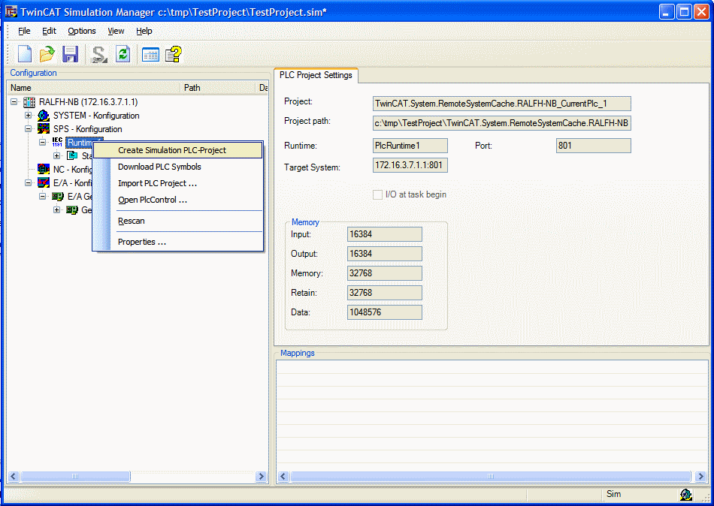Click the blue table view toolbar icon
The height and width of the screenshot is (506, 714).
pyautogui.click(x=150, y=55)
